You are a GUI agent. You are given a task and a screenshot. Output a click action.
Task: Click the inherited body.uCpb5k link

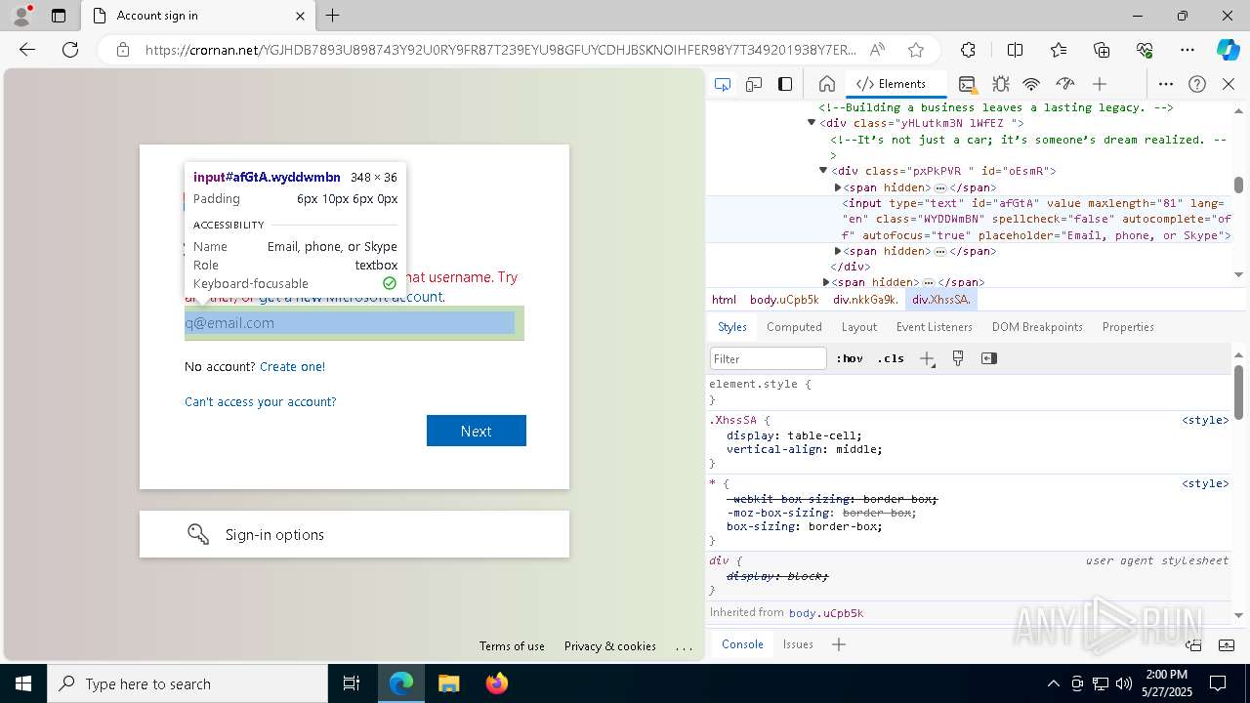click(826, 613)
